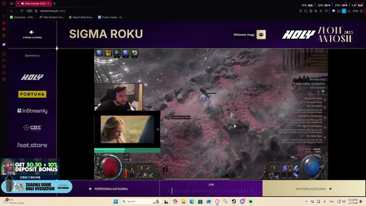Click the zloteantosie.pl/voting address field
Image resolution: width=366 pixels, height=206 pixels.
click(x=53, y=11)
